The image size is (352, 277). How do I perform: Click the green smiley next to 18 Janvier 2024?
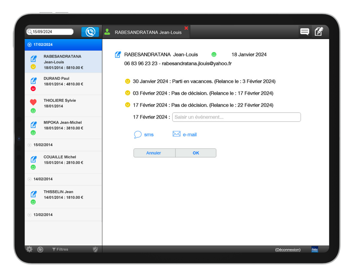214,54
